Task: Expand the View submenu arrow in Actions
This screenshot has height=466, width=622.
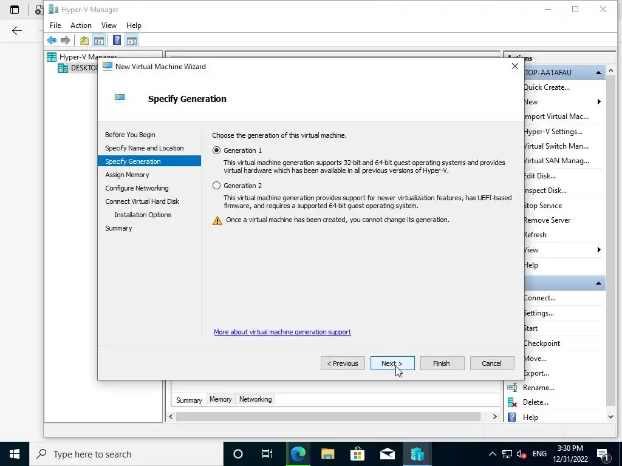Action: click(x=599, y=249)
